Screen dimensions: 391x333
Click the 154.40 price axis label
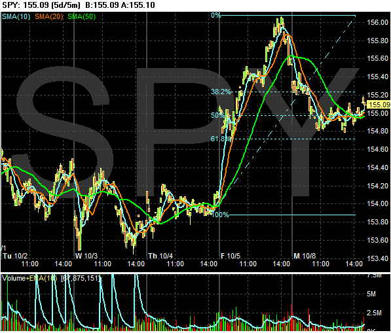pyautogui.click(x=377, y=167)
